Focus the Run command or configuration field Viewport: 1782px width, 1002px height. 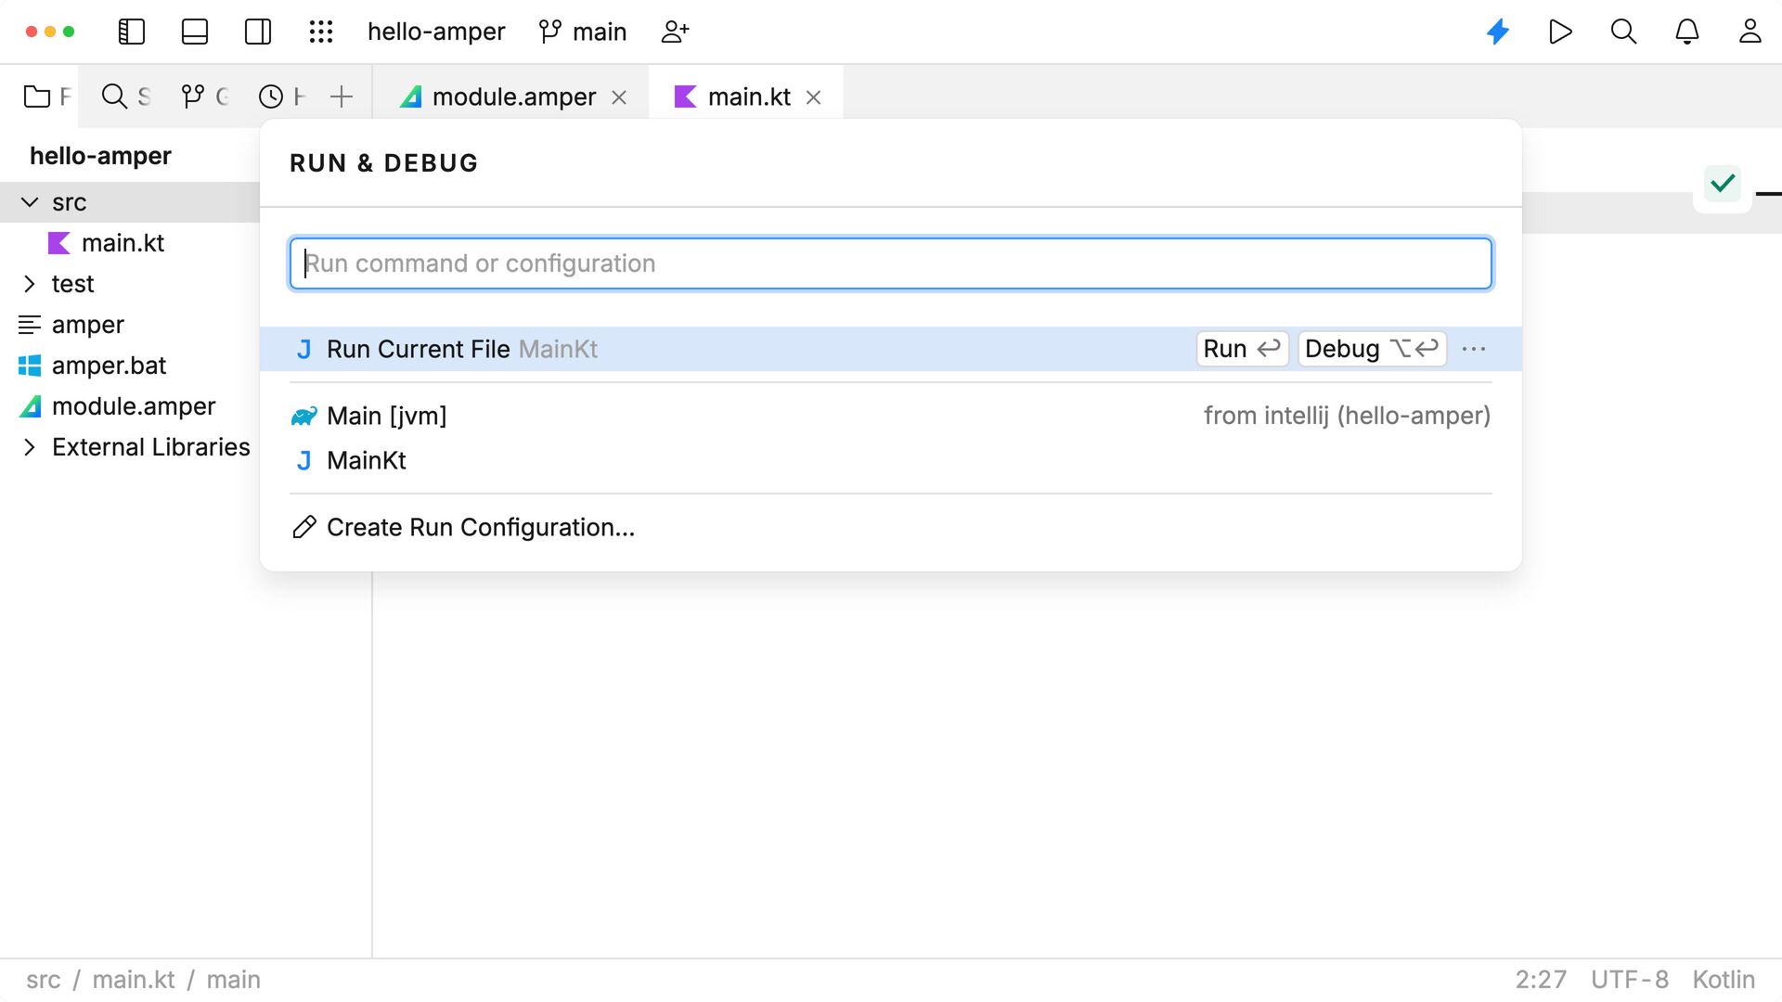pyautogui.click(x=890, y=263)
